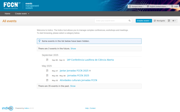This screenshot has width=180, height=112.
Task: Open the eye view options dropdown
Action: (x=174, y=21)
